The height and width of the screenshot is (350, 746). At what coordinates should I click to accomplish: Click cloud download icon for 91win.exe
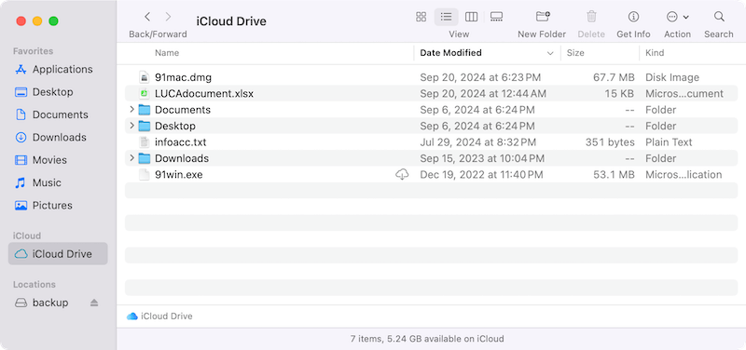pyautogui.click(x=402, y=174)
